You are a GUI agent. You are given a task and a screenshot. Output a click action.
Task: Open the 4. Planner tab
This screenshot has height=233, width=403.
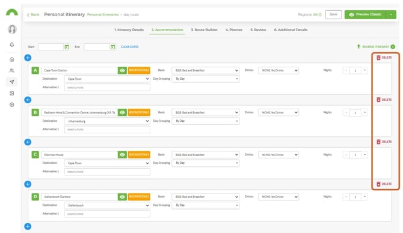(x=234, y=30)
